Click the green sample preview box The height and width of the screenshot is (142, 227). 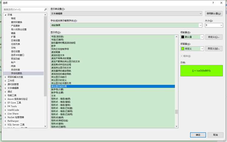(202, 71)
